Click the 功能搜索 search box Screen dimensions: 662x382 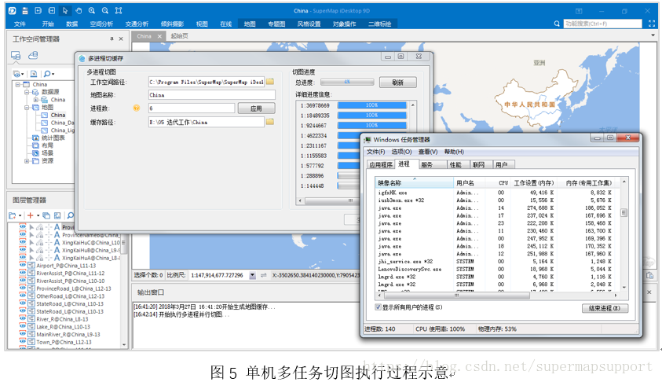(603, 24)
